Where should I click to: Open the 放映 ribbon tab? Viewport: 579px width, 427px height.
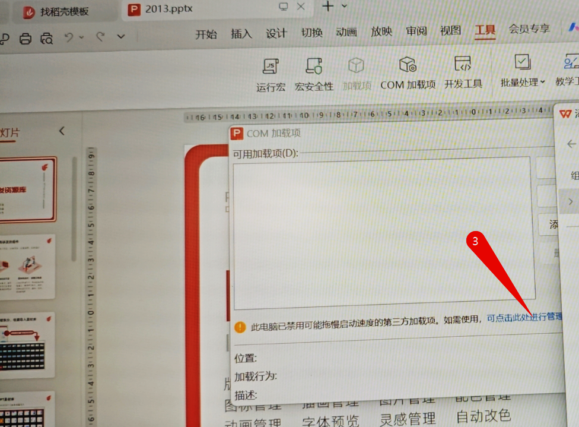tap(381, 31)
